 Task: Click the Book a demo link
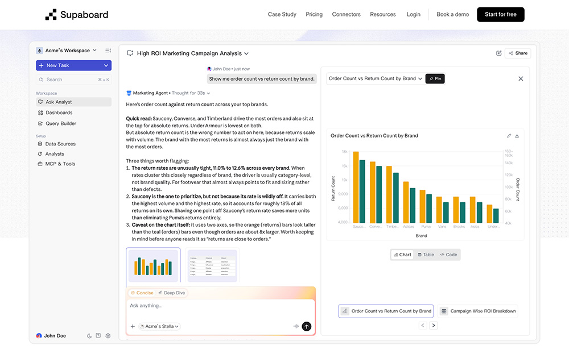452,15
